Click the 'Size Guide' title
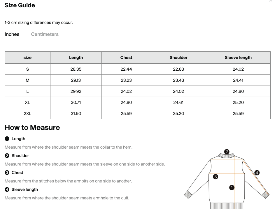Screen dimensions: 275x214 click(x=20, y=5)
